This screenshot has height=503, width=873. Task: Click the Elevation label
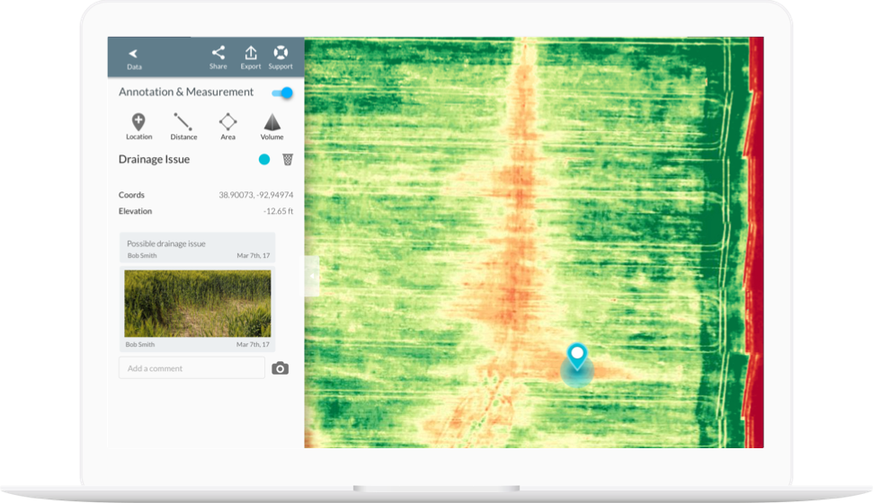point(135,211)
